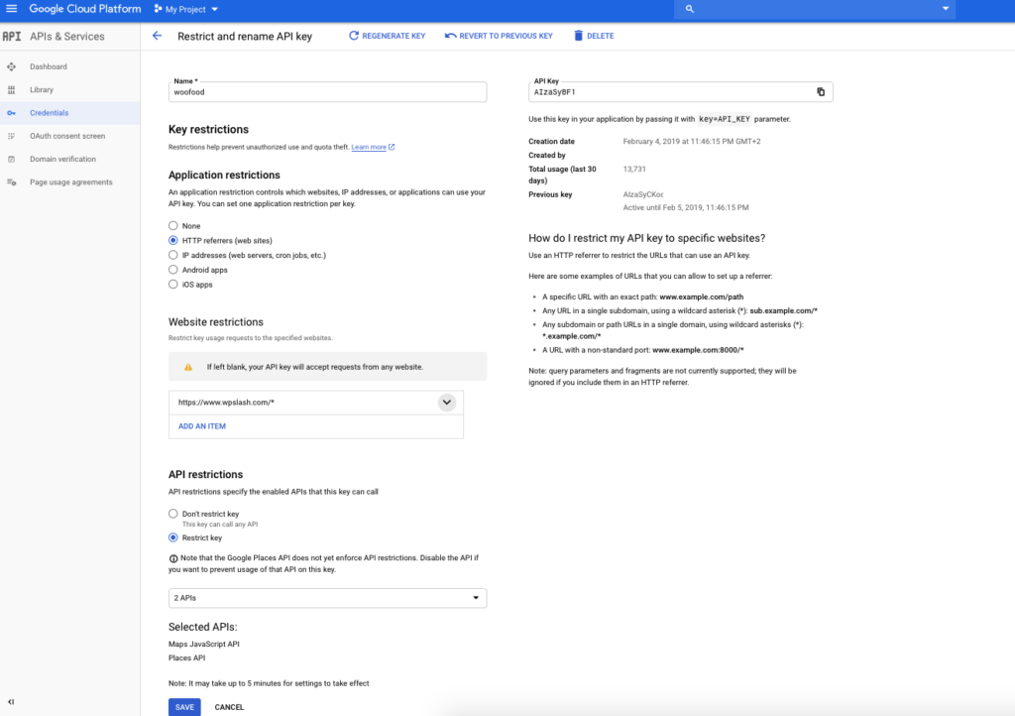Collapse the sidebar with the bottom arrow icon
1015x716 pixels.
point(11,702)
